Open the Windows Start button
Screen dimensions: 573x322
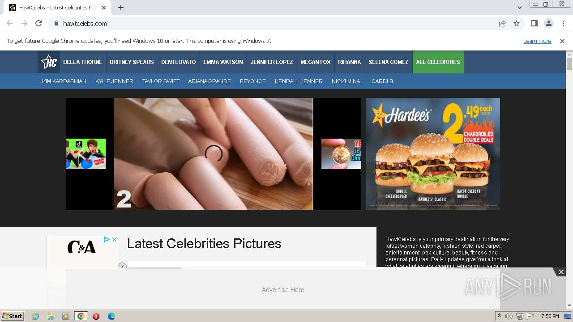(13, 316)
